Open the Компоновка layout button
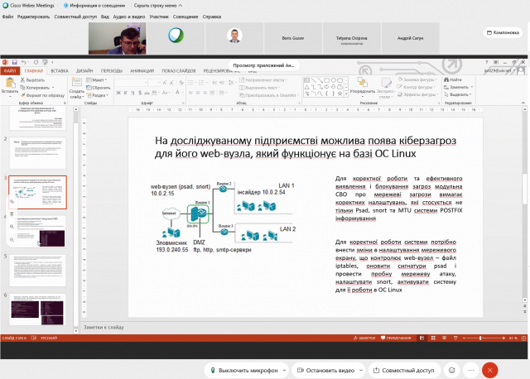Viewport: 530px width, 379px height. pyautogui.click(x=501, y=32)
